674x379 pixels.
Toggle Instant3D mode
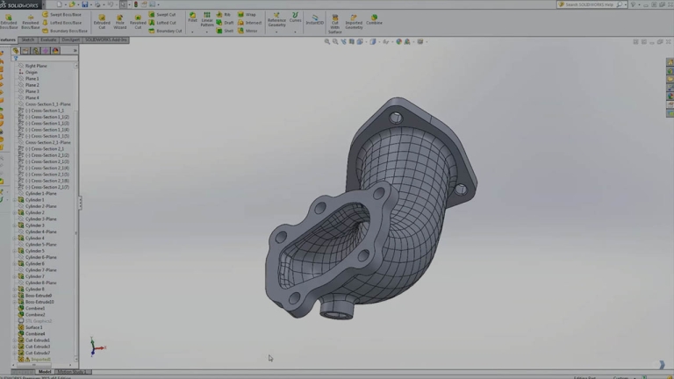(x=315, y=19)
